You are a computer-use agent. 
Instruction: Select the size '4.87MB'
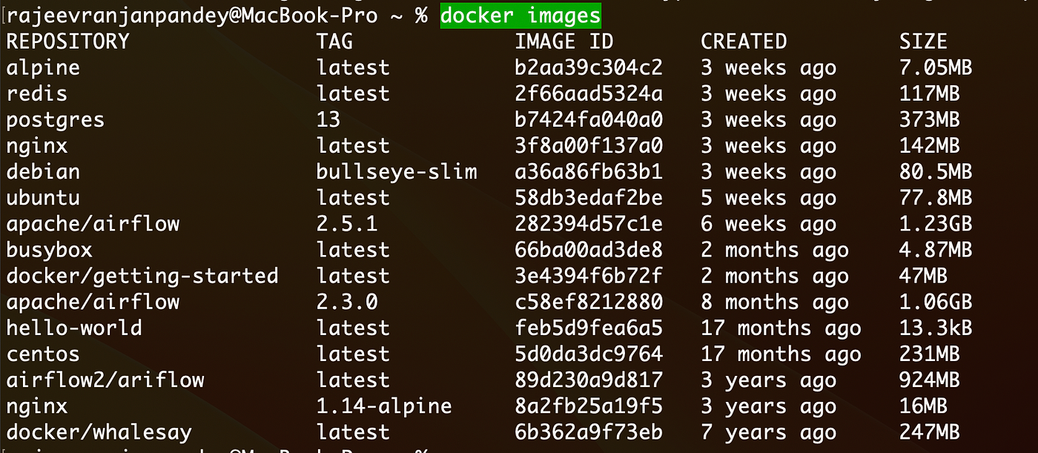pyautogui.click(x=936, y=251)
